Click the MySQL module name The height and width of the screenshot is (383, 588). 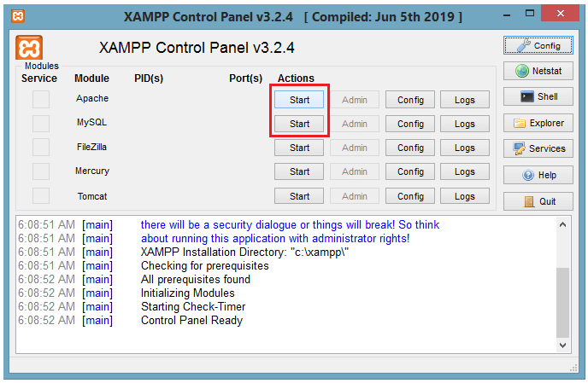92,123
